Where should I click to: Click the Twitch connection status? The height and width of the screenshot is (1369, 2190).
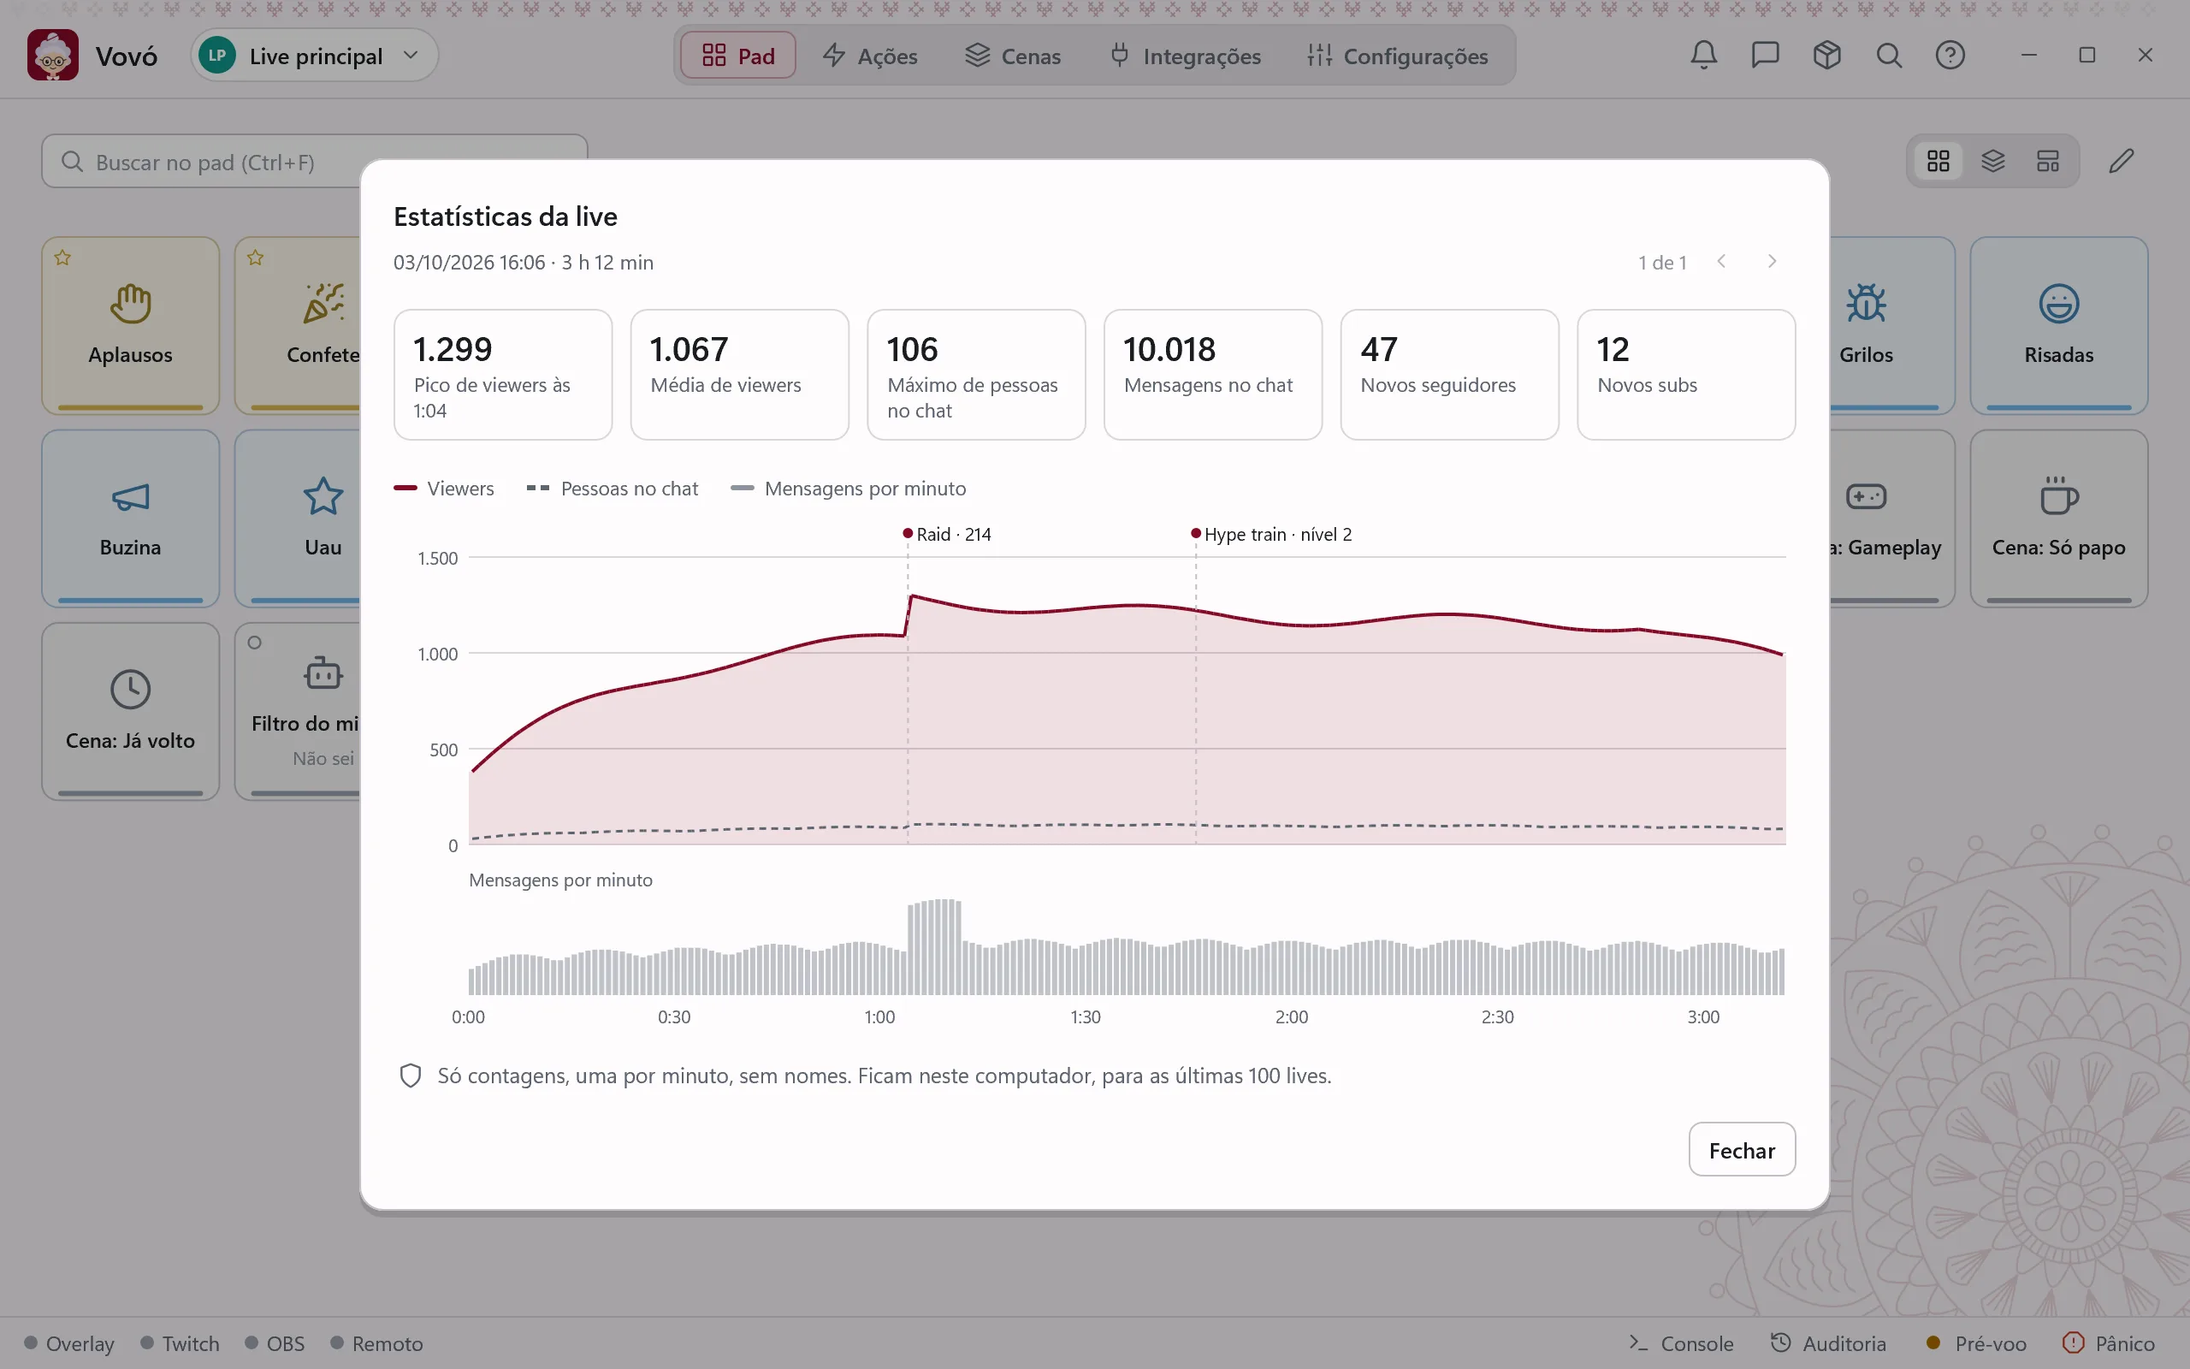click(181, 1343)
